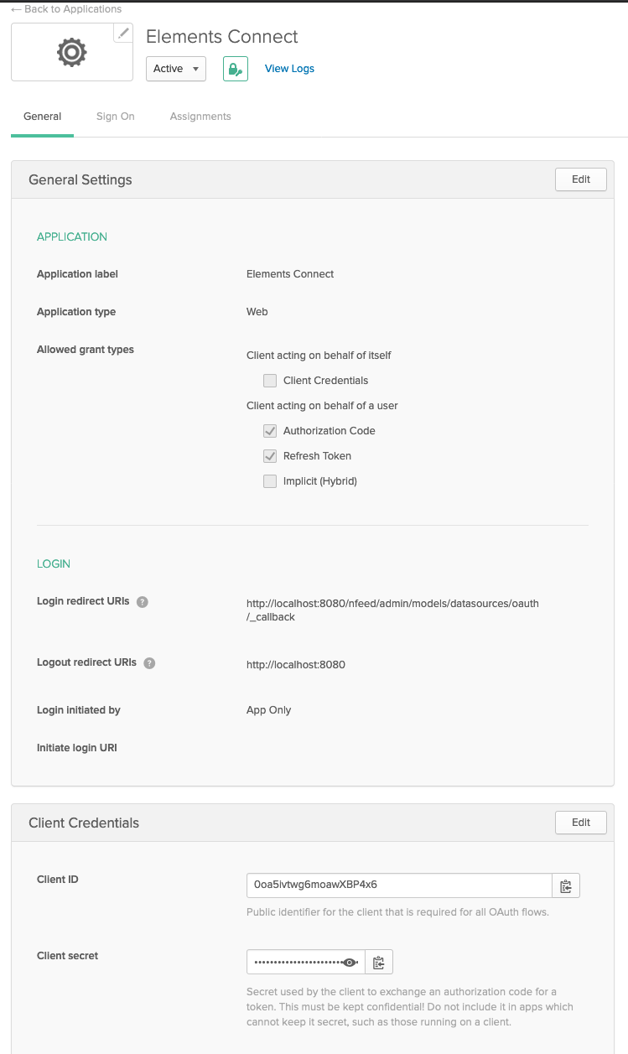
Task: Copy Client ID to clipboard
Action: pos(566,885)
